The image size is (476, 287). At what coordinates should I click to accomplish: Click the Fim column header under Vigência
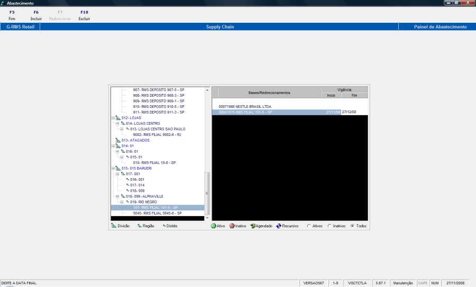354,95
